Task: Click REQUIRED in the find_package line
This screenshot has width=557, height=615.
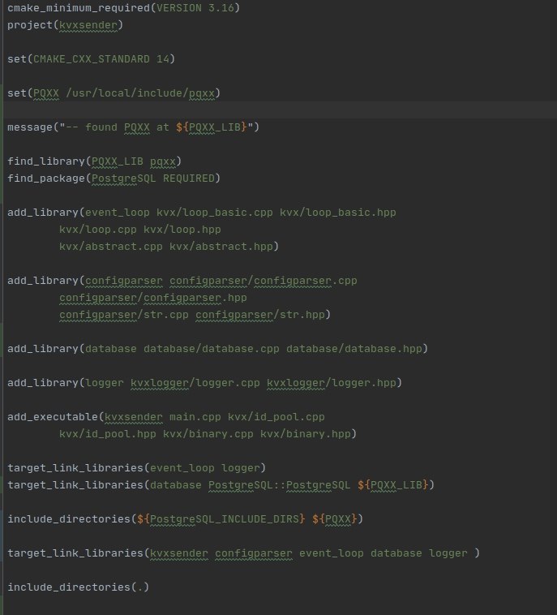Action: point(189,178)
